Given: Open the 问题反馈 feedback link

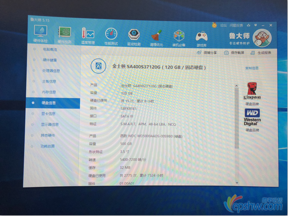Looking at the screenshot, I should (x=236, y=25).
